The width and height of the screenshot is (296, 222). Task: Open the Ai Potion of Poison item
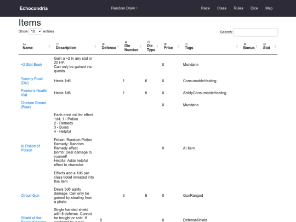[x=30, y=148]
